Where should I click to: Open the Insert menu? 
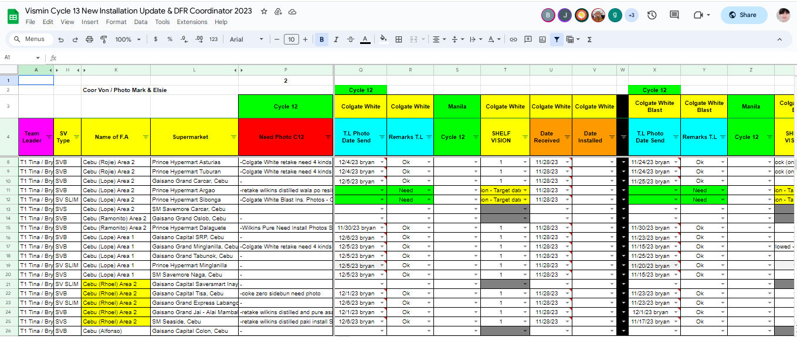[x=90, y=22]
